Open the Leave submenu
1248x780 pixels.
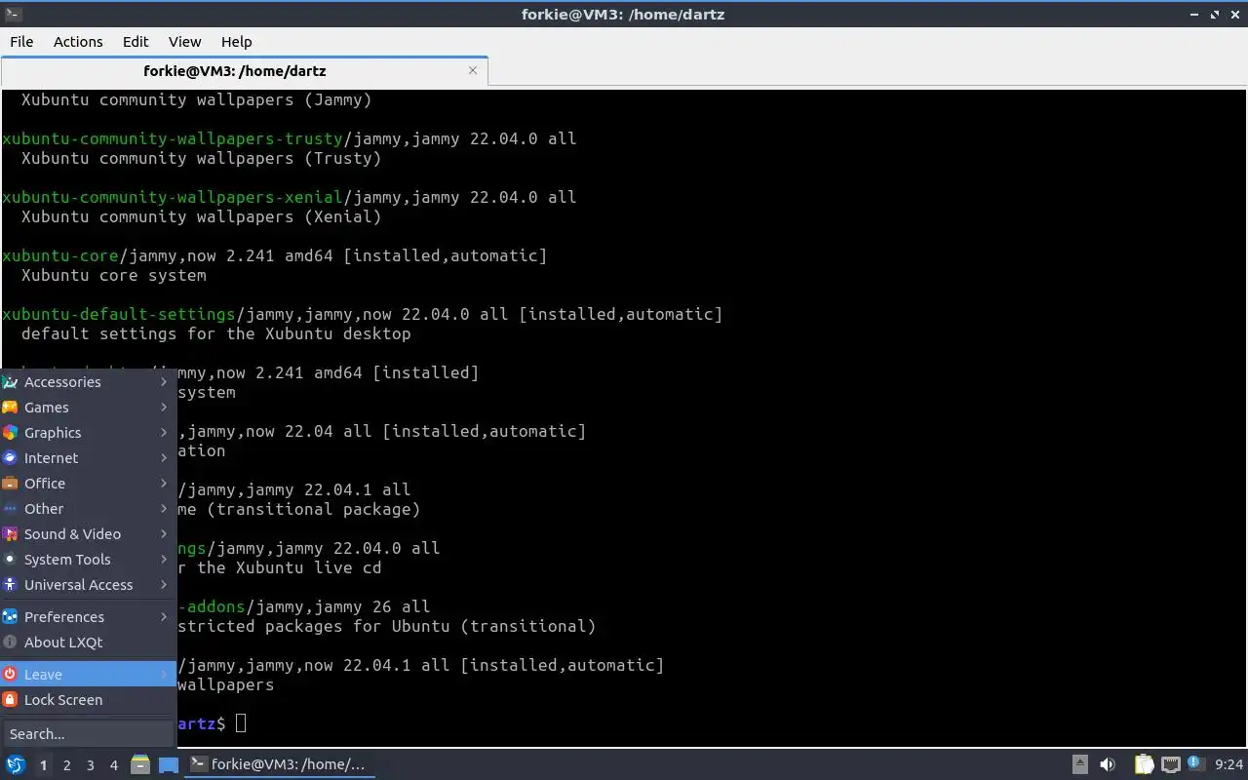(x=88, y=675)
